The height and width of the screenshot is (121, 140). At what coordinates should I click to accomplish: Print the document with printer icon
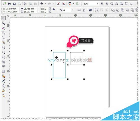coord(19,4)
